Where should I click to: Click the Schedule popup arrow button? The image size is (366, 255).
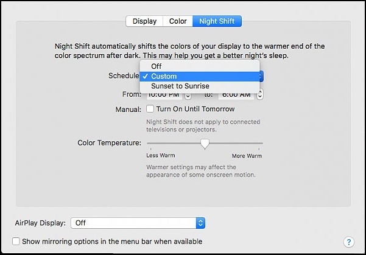261,76
